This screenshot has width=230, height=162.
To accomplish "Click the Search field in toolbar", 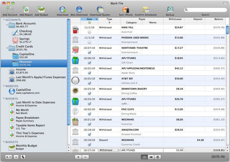I will pos(205,10).
